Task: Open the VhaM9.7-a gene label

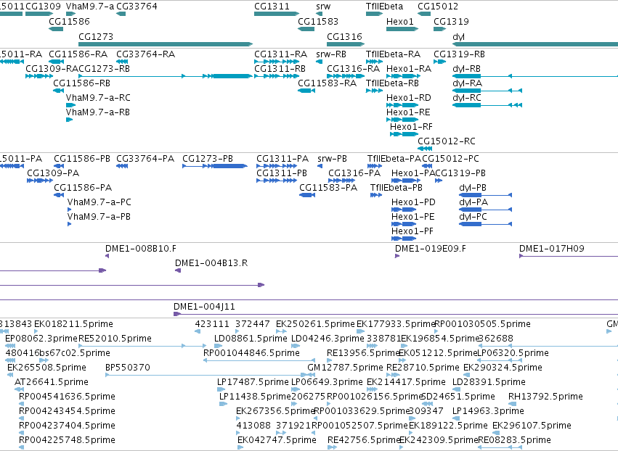Action: point(90,7)
